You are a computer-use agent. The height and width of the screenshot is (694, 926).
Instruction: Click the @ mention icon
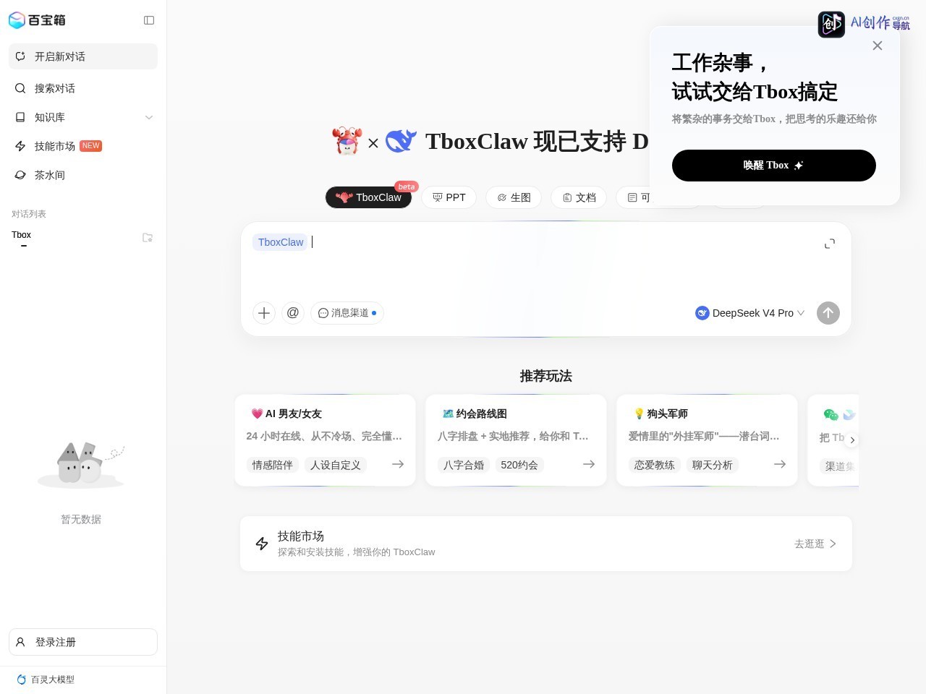click(293, 313)
